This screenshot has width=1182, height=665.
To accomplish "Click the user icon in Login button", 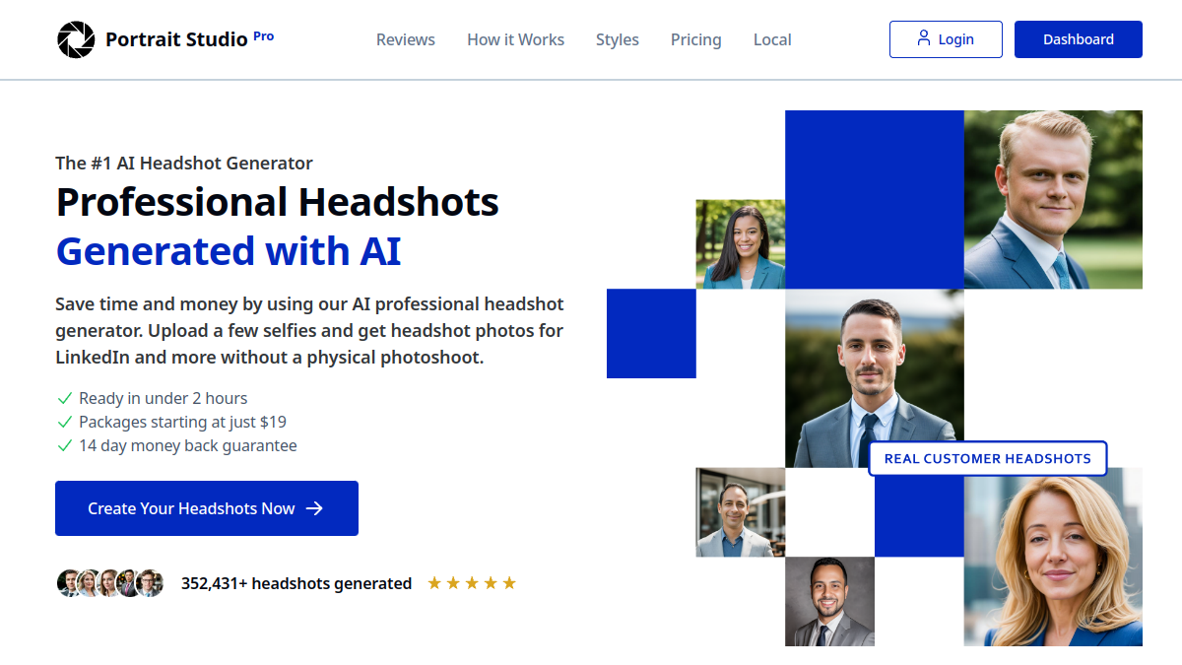I will coord(923,38).
